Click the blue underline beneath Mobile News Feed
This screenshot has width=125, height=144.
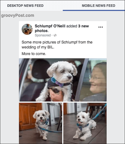[94, 10]
